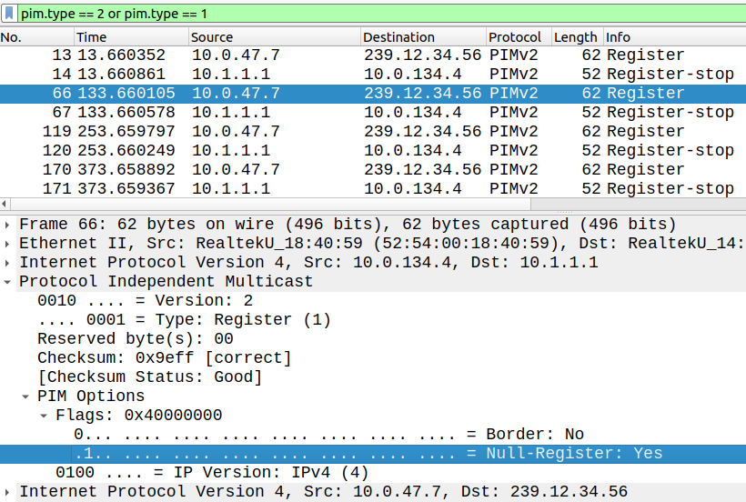746x502 pixels.
Task: Collapse the Protocol Independent Multicast node
Action: click(7, 281)
